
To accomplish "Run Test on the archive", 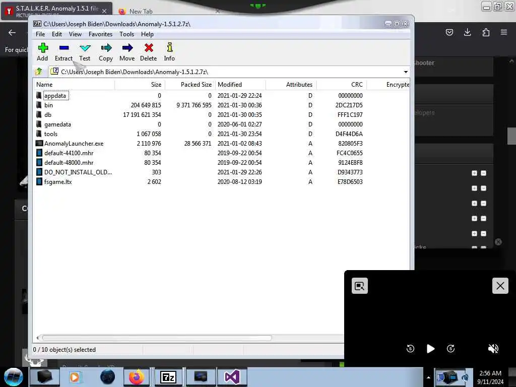I will click(85, 52).
